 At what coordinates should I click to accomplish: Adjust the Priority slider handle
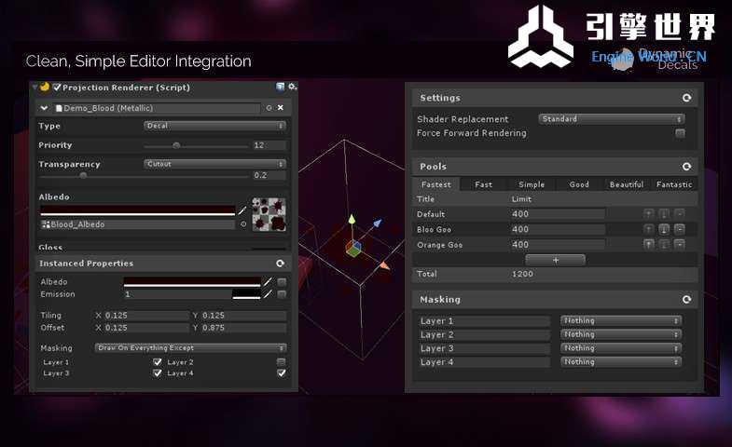tap(176, 145)
